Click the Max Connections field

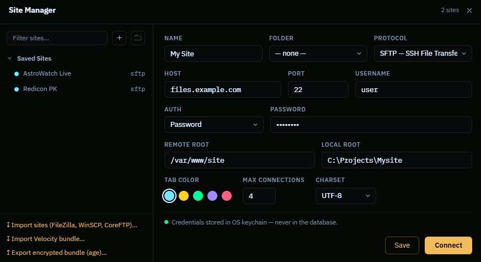[259, 196]
